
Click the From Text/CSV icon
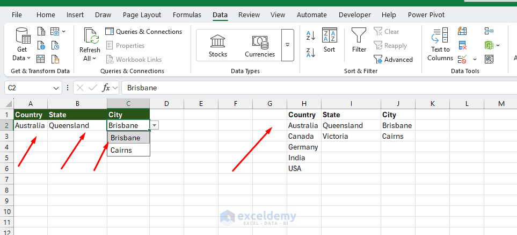pyautogui.click(x=41, y=31)
